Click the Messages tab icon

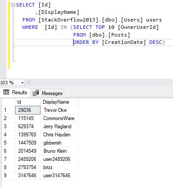(x=36, y=93)
